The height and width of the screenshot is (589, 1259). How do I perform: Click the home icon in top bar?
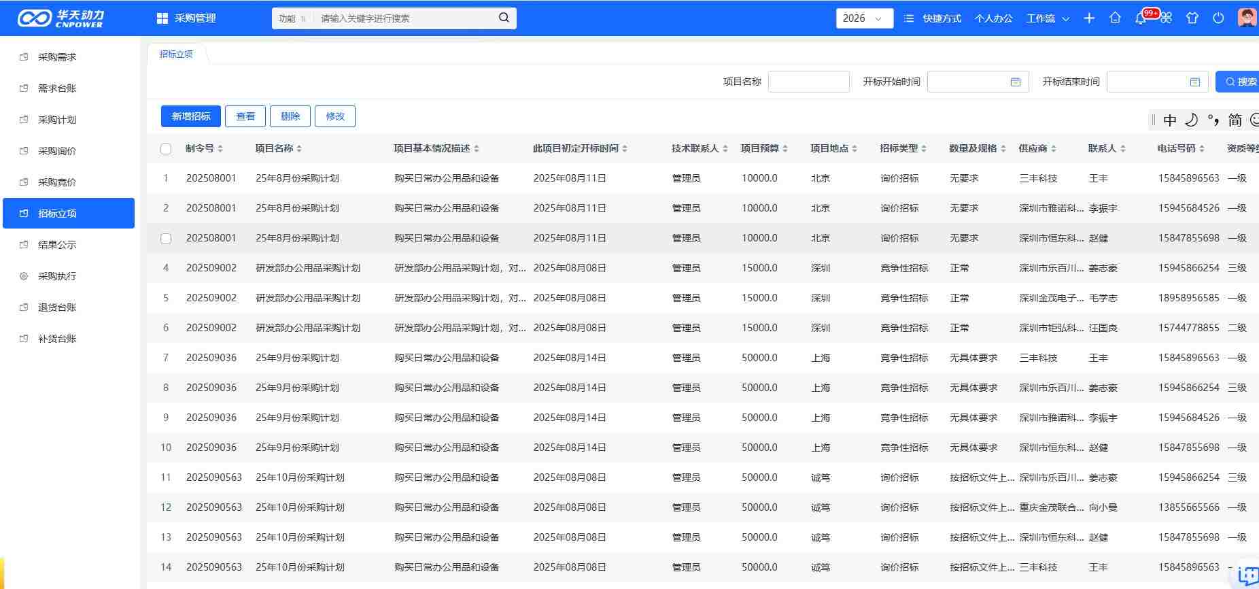[1115, 18]
